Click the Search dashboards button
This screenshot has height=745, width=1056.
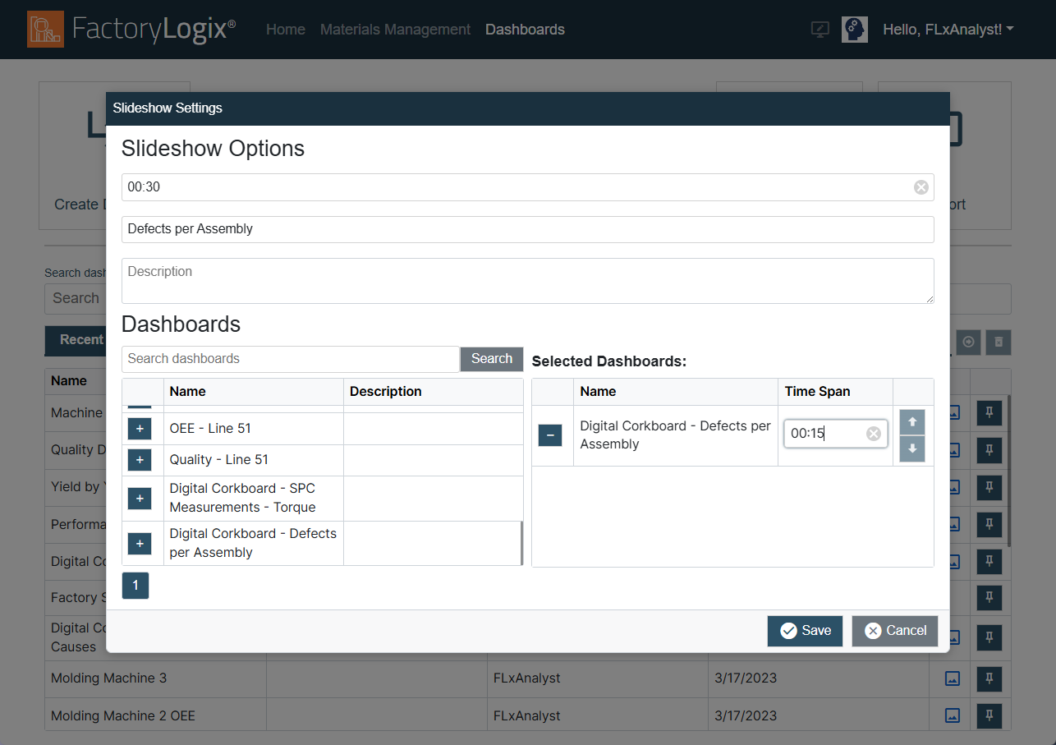click(x=491, y=359)
